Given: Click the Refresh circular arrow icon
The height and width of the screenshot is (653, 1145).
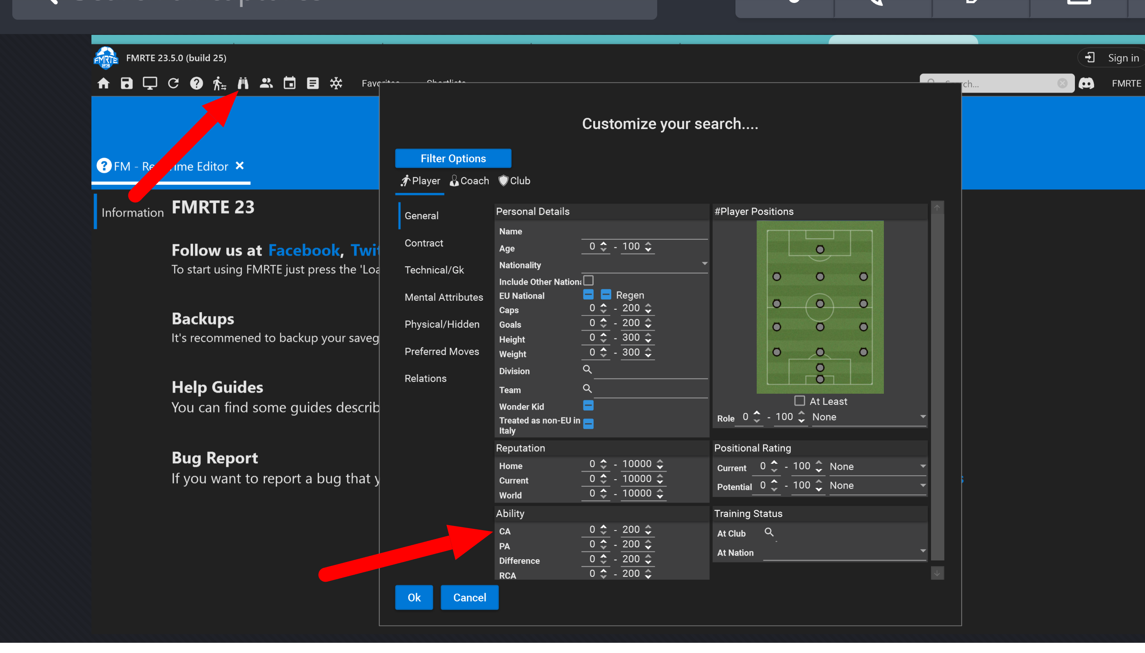Looking at the screenshot, I should [173, 84].
